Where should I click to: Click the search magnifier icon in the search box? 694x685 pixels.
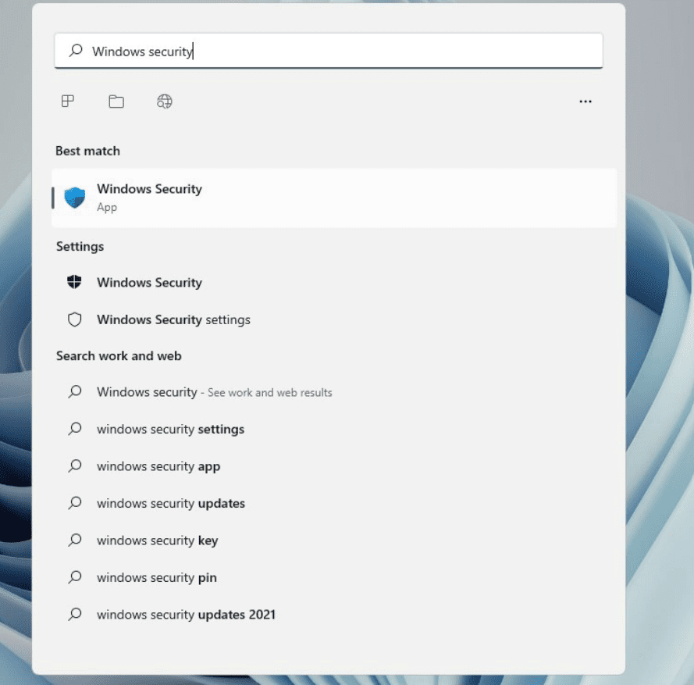(x=76, y=50)
